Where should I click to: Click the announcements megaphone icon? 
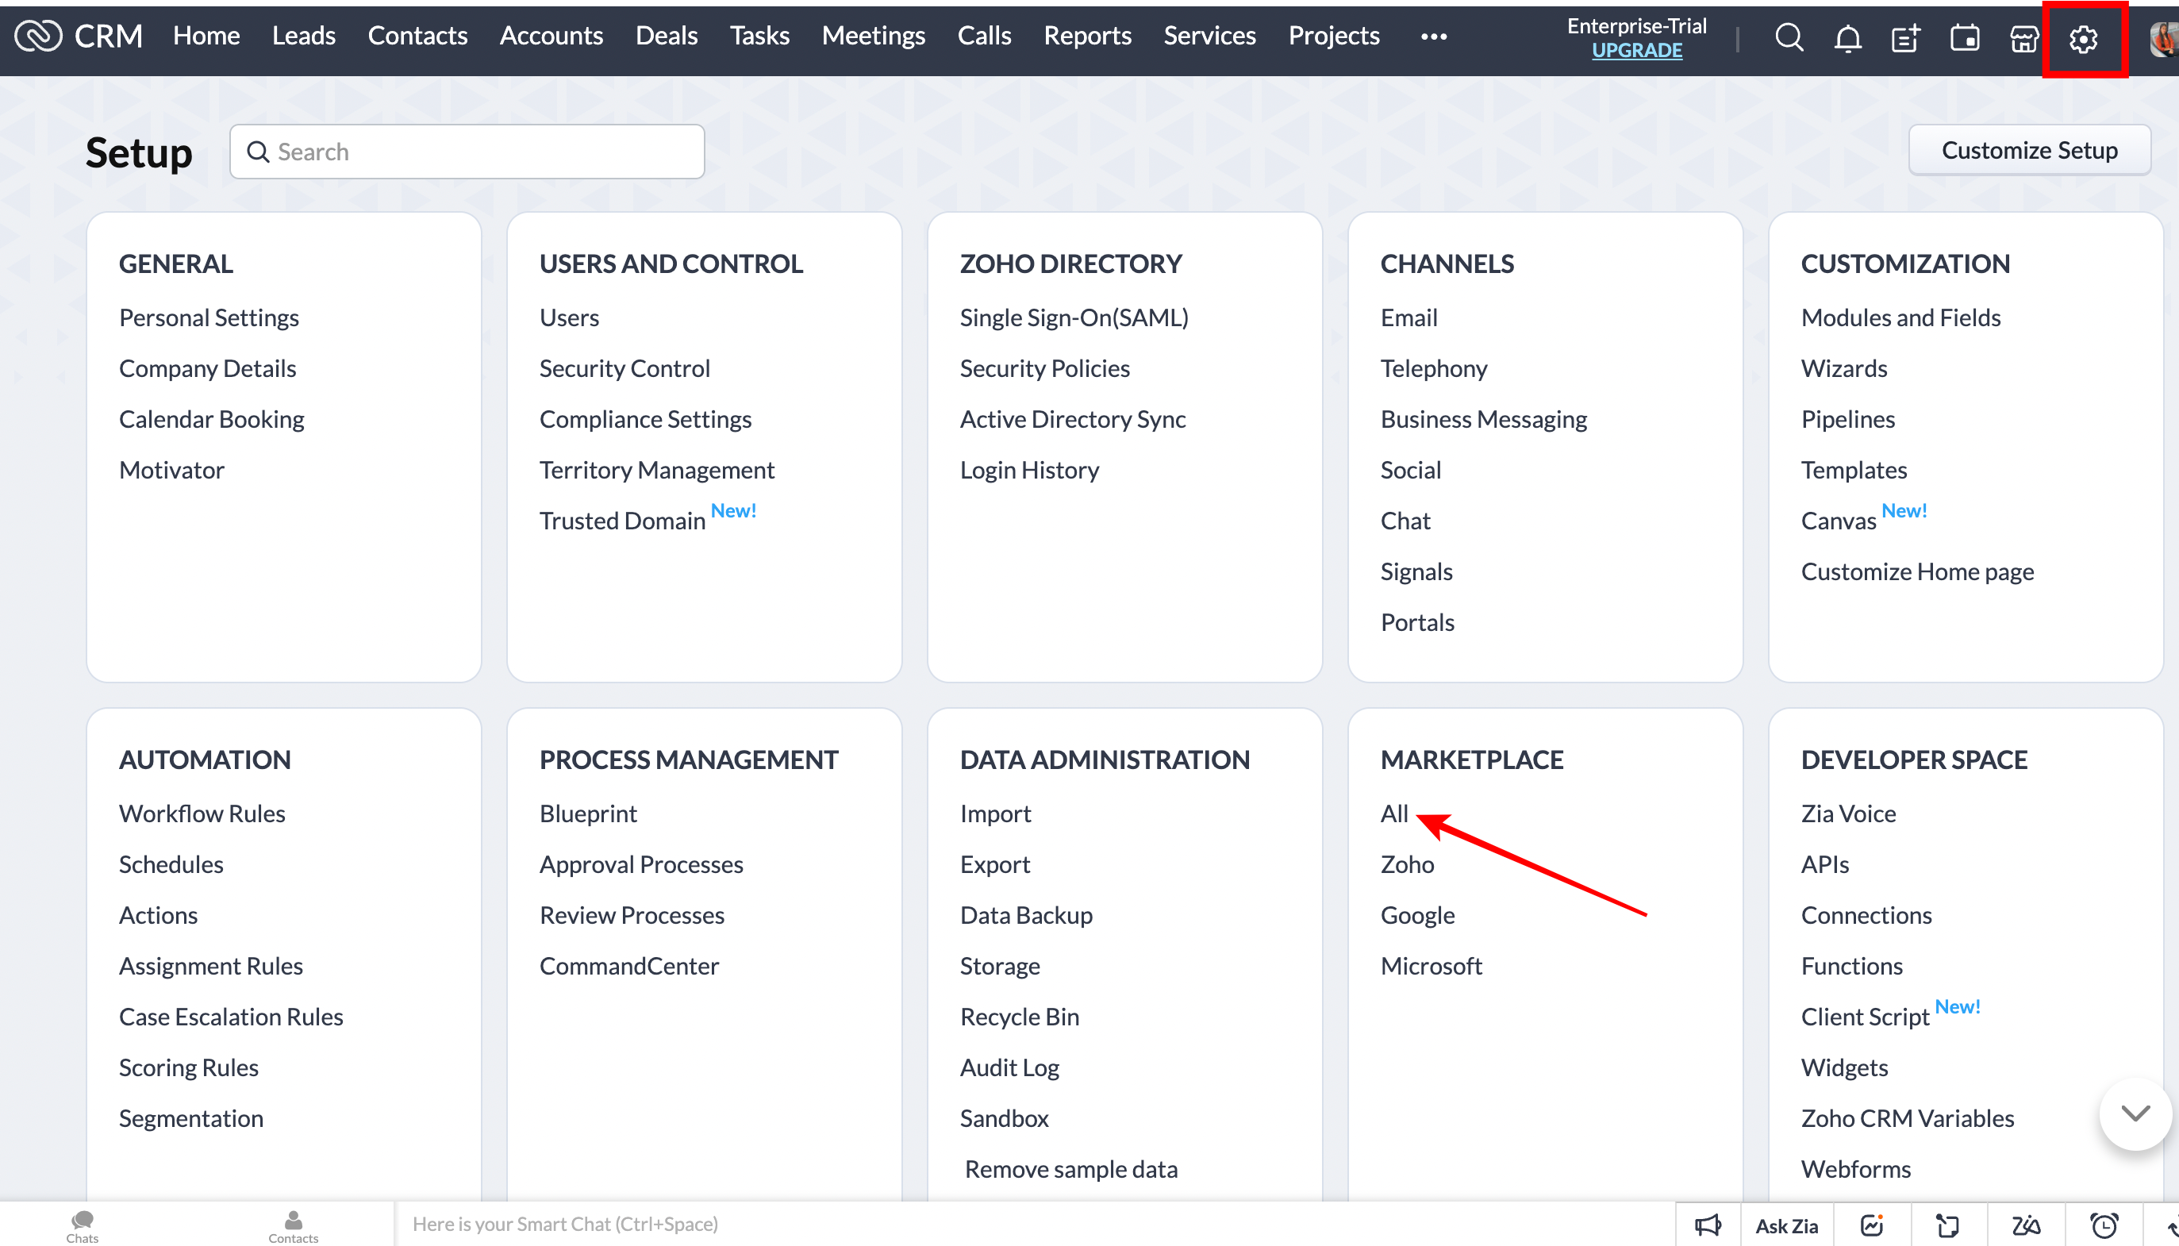1708,1225
